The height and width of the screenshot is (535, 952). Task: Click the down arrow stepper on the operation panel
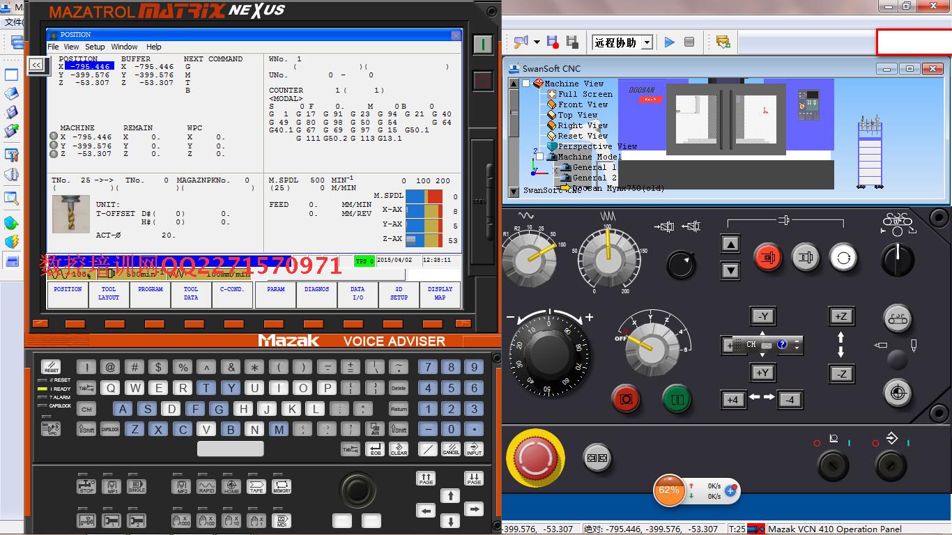[x=730, y=270]
